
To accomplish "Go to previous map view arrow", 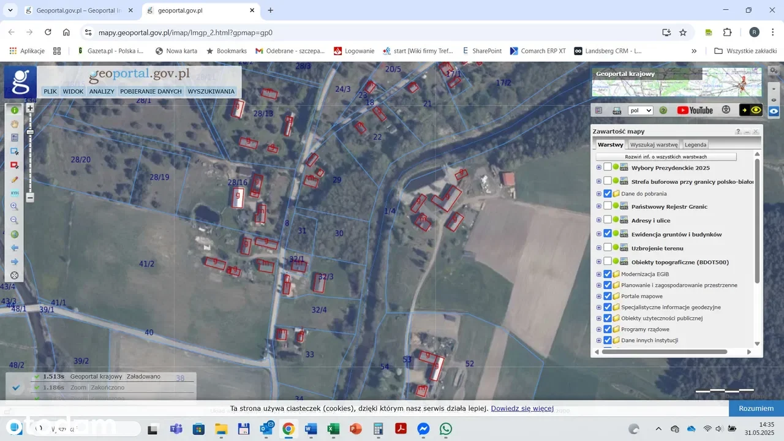I will point(15,248).
